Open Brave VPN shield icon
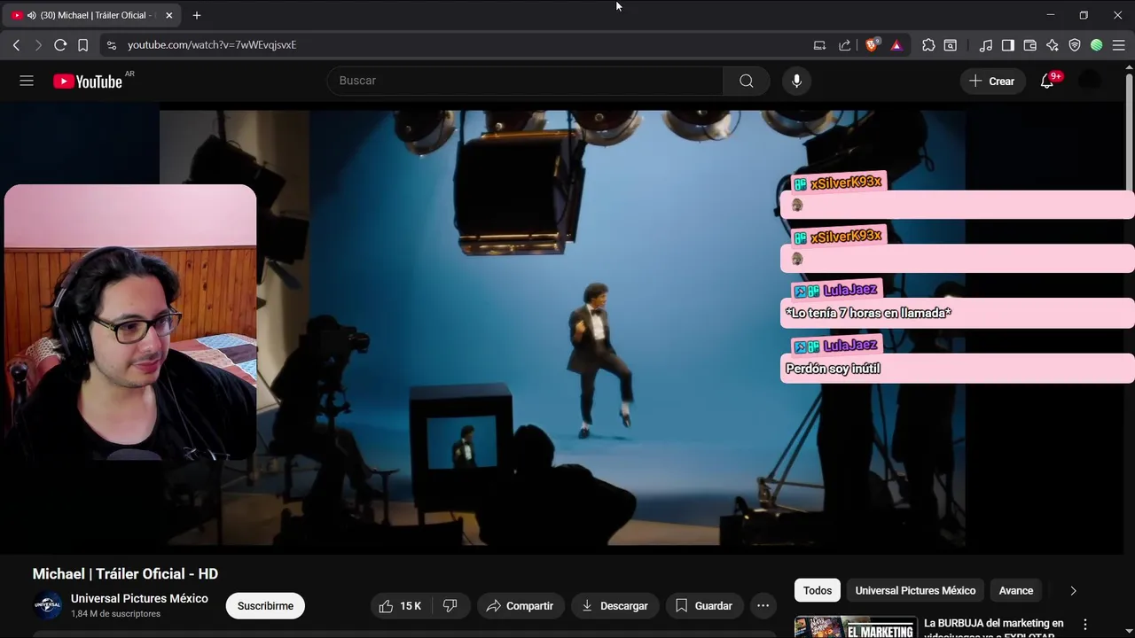1135x638 pixels. coord(1075,44)
